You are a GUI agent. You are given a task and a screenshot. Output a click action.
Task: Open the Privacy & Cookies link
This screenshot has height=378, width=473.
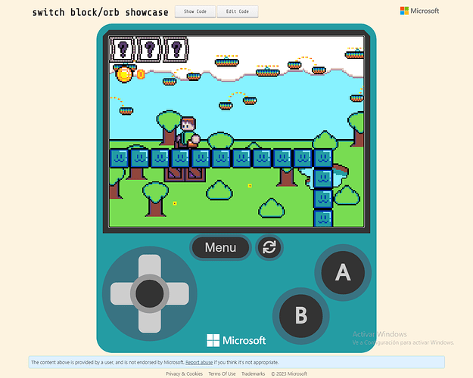pos(184,373)
